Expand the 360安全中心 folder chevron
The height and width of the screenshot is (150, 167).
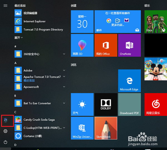64,54
